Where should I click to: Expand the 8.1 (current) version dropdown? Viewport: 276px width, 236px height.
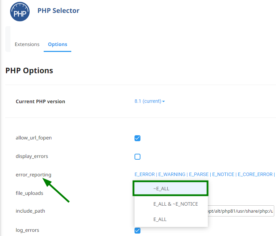150,101
